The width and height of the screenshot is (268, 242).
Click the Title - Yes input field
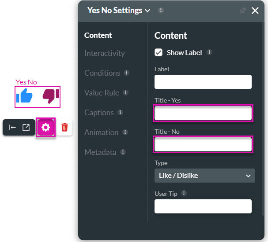tap(203, 114)
